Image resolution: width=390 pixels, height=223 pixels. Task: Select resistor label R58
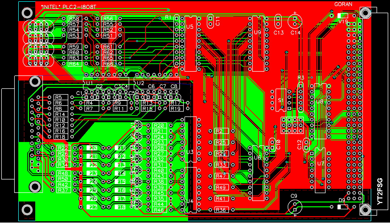[x=74, y=19]
